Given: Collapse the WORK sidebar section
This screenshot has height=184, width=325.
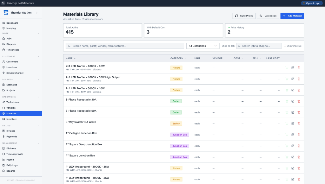Looking at the screenshot, I should coord(38,33).
